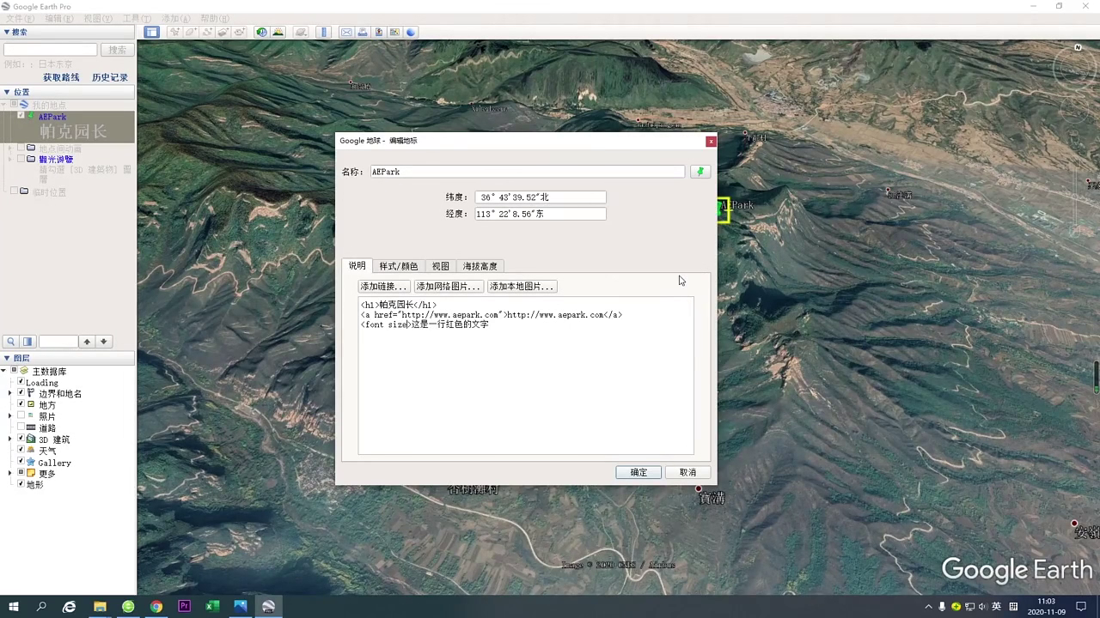This screenshot has height=618, width=1100.
Task: Collapse the 主数据库 tree node
Action: click(x=3, y=371)
